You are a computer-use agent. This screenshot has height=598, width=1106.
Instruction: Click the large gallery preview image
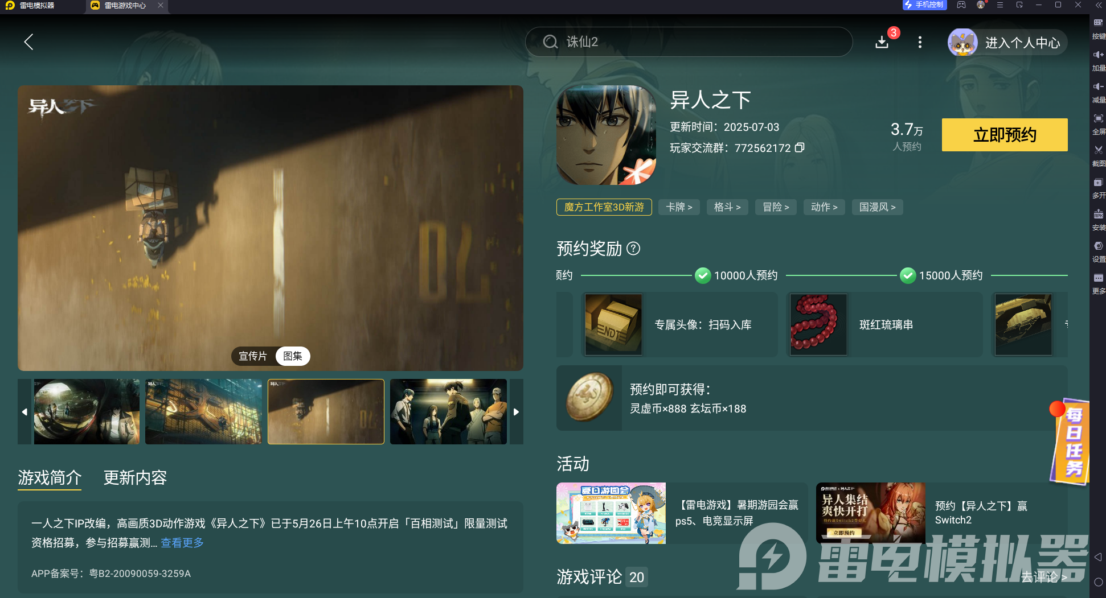(271, 228)
